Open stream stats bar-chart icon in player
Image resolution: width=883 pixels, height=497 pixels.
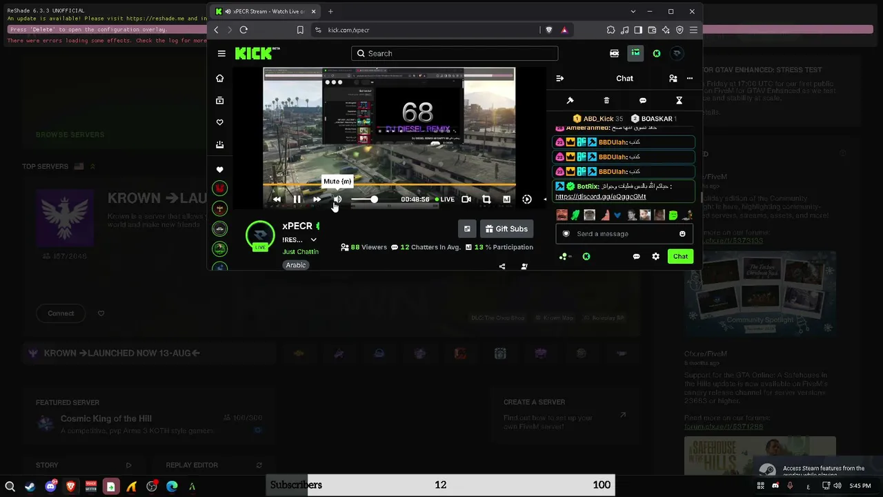[x=506, y=199]
